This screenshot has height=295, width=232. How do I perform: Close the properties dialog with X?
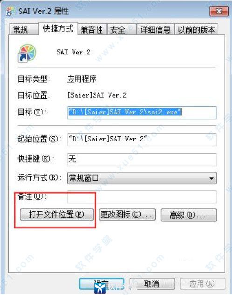coord(219,11)
